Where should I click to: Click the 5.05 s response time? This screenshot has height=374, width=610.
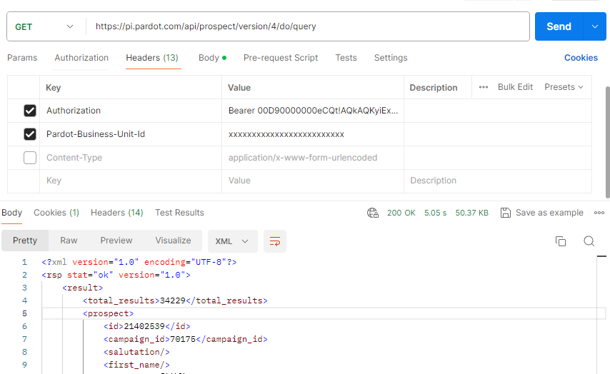pyautogui.click(x=435, y=213)
